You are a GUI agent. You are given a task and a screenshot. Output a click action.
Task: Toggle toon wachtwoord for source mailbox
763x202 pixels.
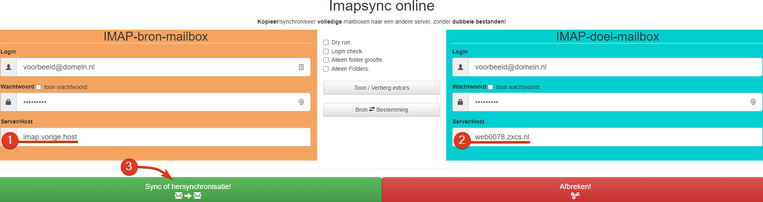pyautogui.click(x=39, y=87)
